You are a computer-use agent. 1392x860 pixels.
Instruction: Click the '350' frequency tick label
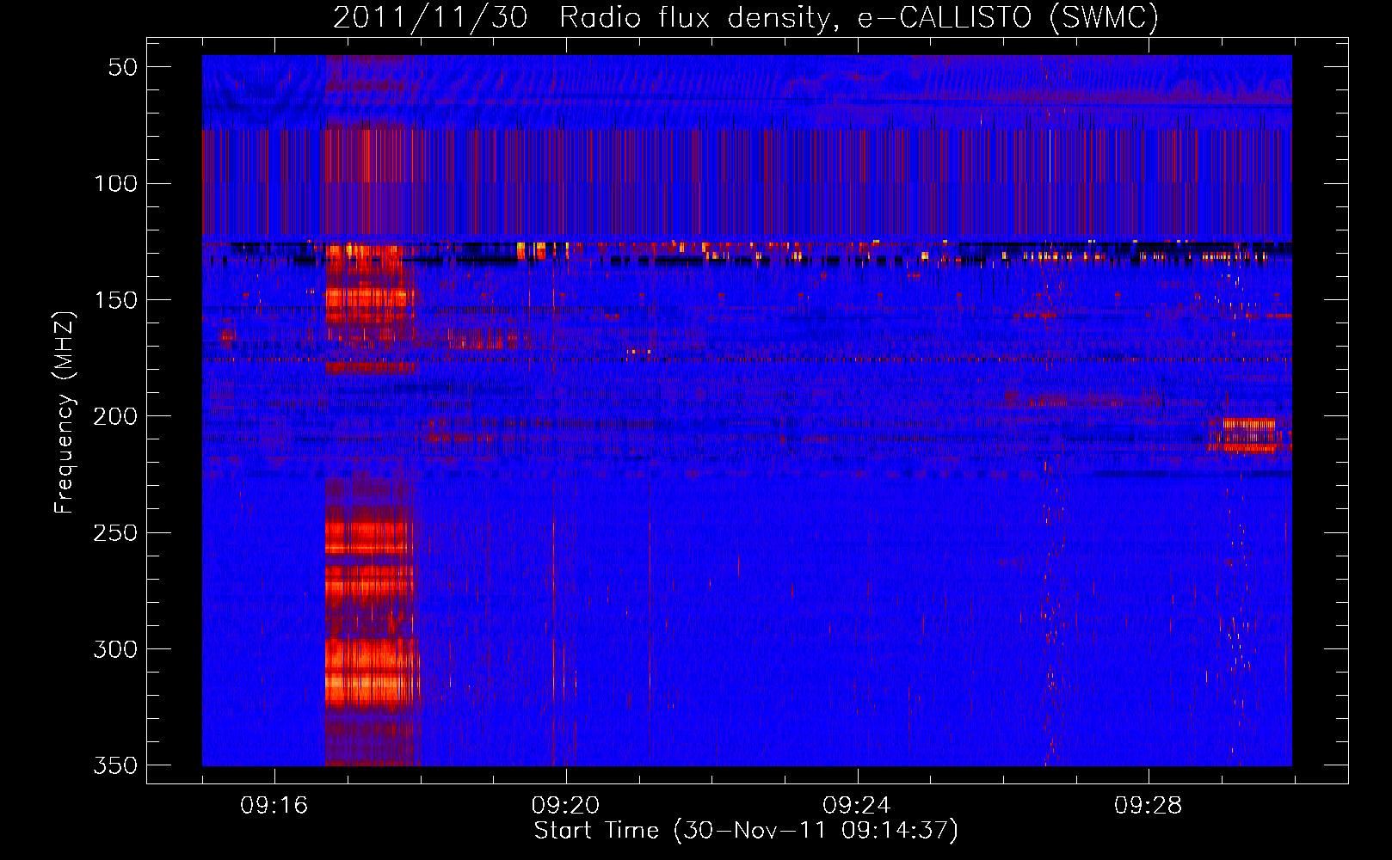tap(115, 765)
